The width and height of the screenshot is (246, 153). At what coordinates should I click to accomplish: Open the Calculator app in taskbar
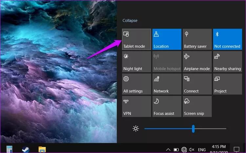tap(9, 149)
